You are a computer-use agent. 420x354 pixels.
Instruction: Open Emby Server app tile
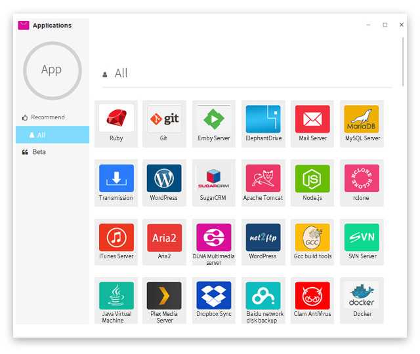214,119
